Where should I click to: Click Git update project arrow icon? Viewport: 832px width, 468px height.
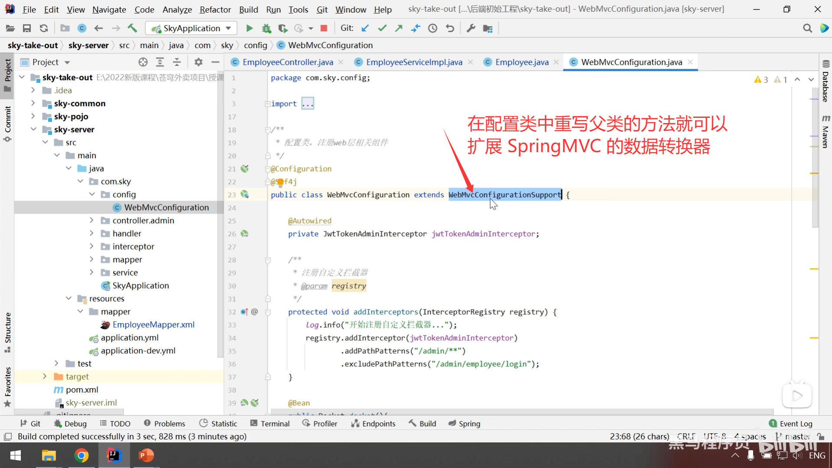(365, 28)
